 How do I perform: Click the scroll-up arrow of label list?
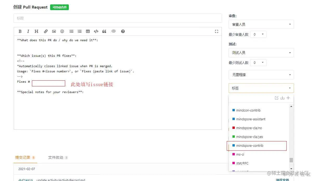291,106
